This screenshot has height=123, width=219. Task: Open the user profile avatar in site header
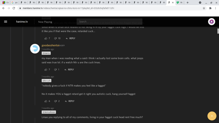(x=211, y=22)
